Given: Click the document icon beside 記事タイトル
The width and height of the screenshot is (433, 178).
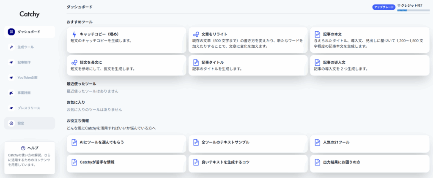Looking at the screenshot, I should point(196,62).
